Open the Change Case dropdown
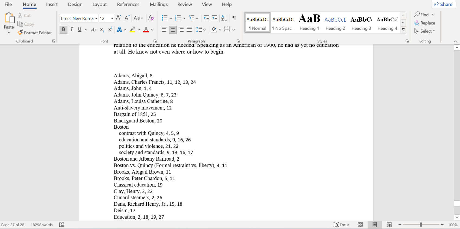Screen dimensions: 460x229 138,18
